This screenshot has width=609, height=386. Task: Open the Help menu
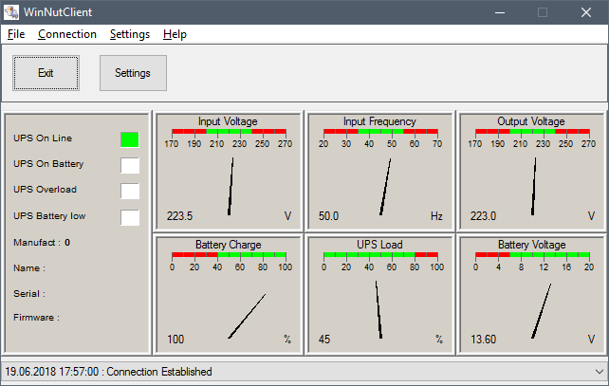[x=175, y=34]
